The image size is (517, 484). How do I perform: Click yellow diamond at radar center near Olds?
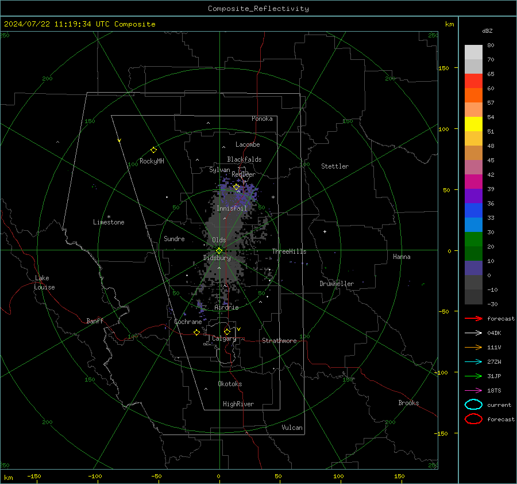coord(219,251)
